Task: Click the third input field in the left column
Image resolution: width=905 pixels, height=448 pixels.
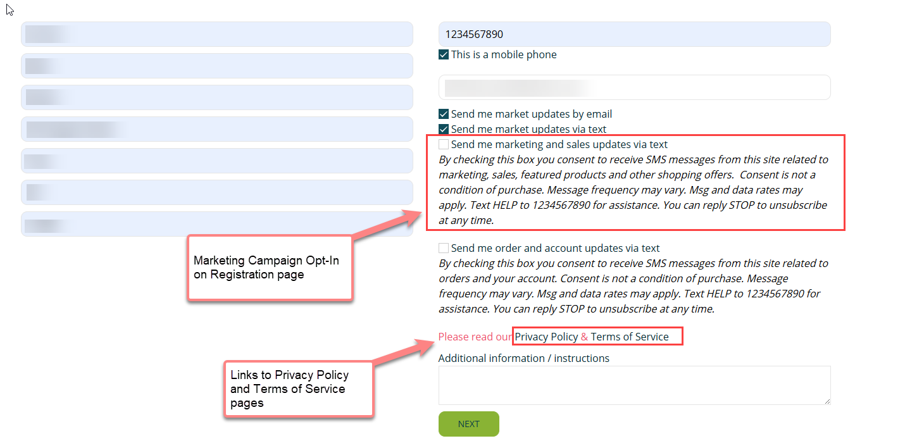Action: click(216, 97)
